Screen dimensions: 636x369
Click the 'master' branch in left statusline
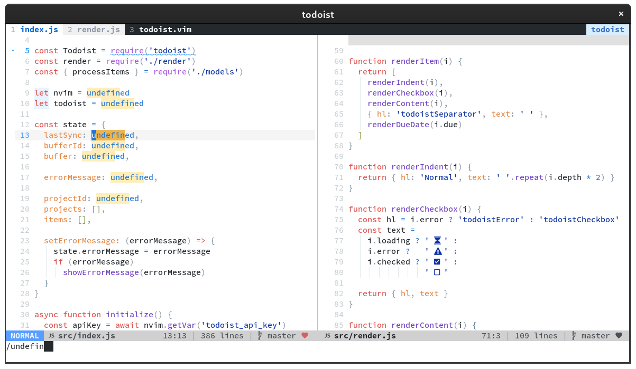(281, 336)
